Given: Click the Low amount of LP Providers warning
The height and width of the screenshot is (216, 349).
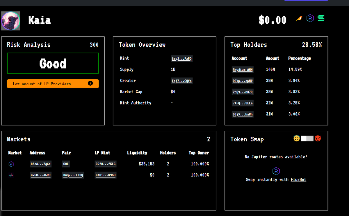Looking at the screenshot, I should click(53, 84).
